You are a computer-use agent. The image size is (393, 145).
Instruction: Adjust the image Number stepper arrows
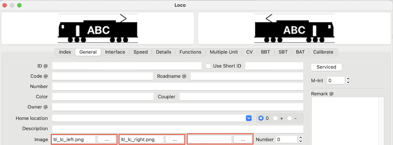click(301, 140)
